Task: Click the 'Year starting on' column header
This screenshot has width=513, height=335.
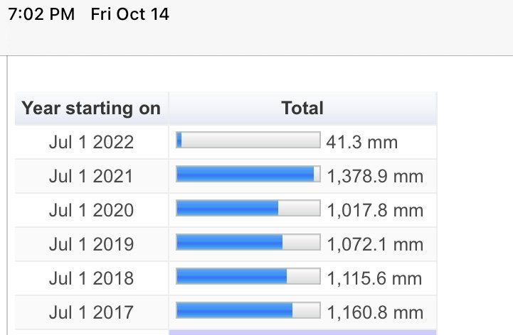Action: (x=91, y=109)
